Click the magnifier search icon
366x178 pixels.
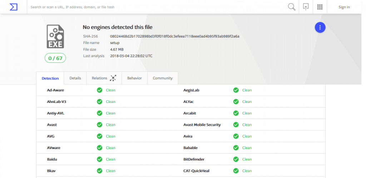pyautogui.click(x=292, y=7)
